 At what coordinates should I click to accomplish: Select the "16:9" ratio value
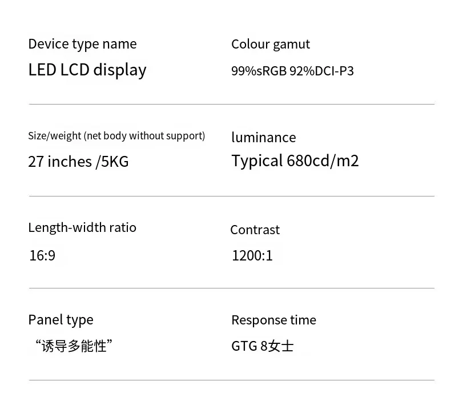[x=42, y=255]
